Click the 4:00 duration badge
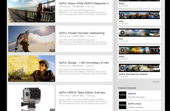This screenshot has width=170, height=111. pyautogui.click(x=52, y=80)
